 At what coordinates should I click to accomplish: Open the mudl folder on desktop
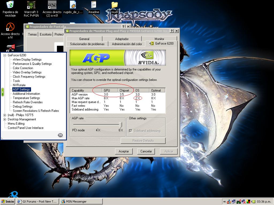115,5
